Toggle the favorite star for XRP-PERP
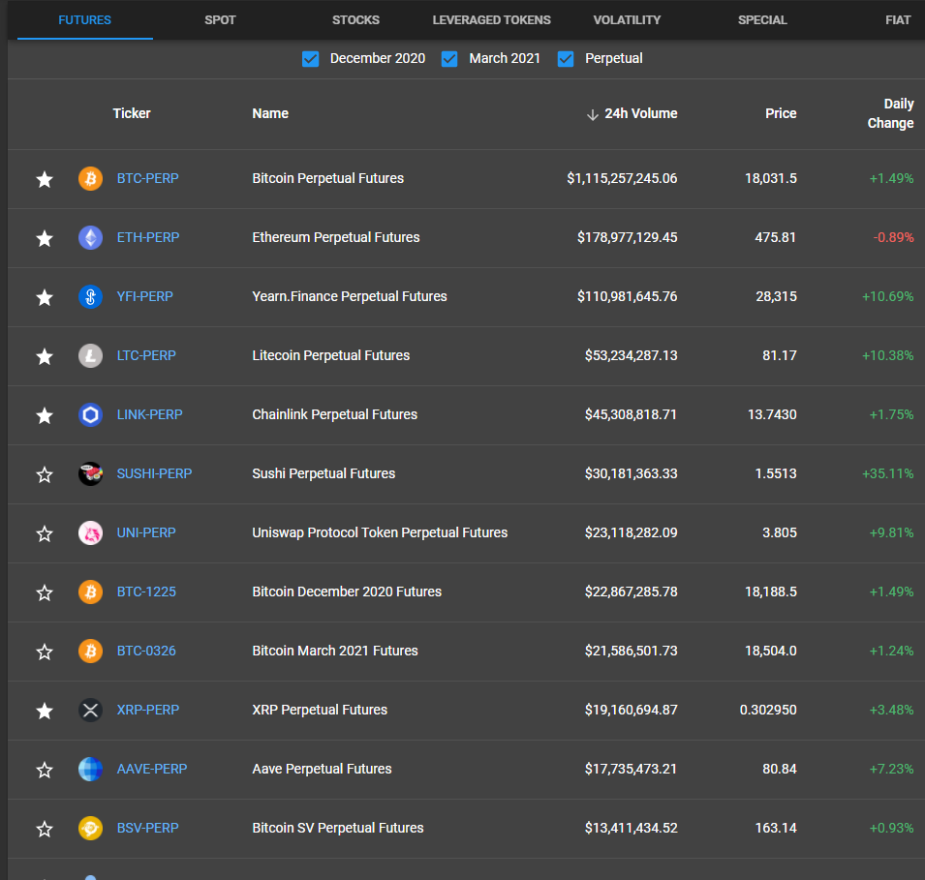This screenshot has height=880, width=925. tap(45, 711)
